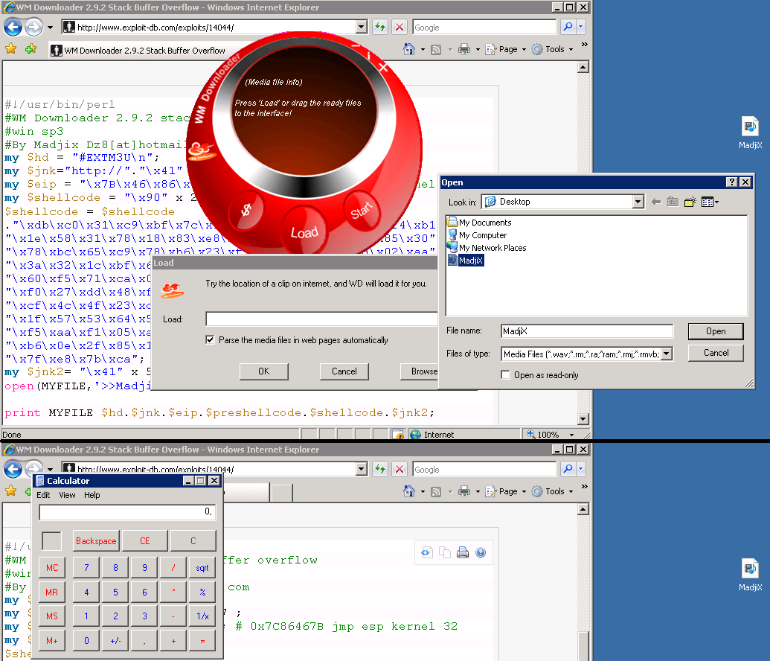
Task: Click Refresh icon in top IE window
Action: (380, 27)
